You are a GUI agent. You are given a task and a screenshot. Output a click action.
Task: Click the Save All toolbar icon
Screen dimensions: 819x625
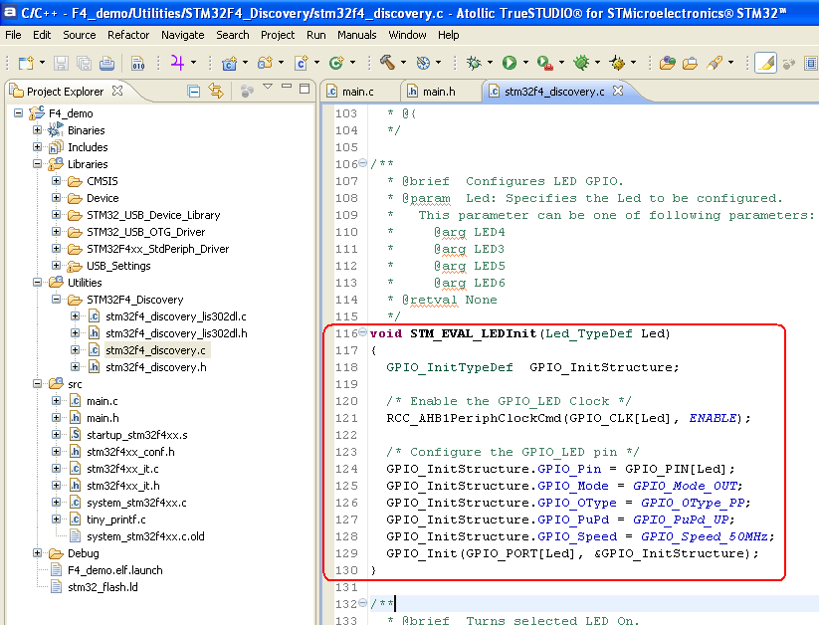(x=84, y=64)
